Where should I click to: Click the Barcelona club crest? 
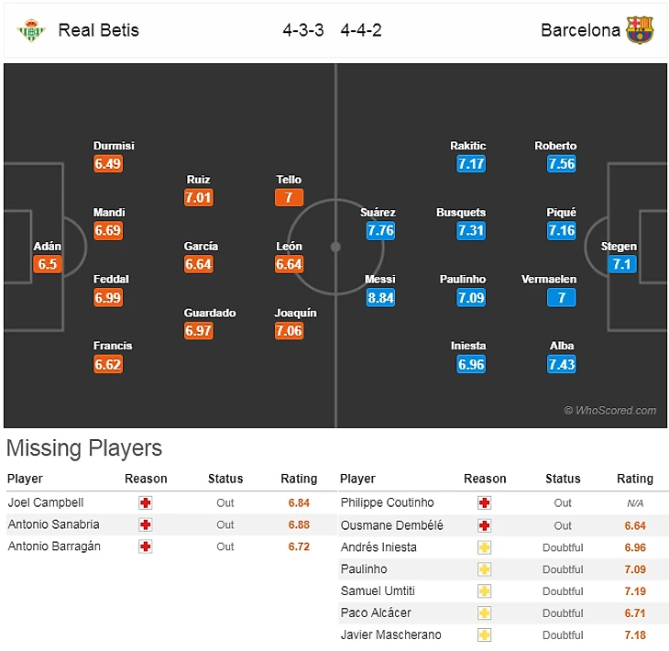click(x=640, y=30)
